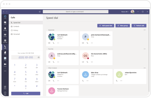Image resolution: width=151 pixels, height=99 pixels.
Task: Show more apps ellipsis in sidebar
Action: [x=5, y=71]
